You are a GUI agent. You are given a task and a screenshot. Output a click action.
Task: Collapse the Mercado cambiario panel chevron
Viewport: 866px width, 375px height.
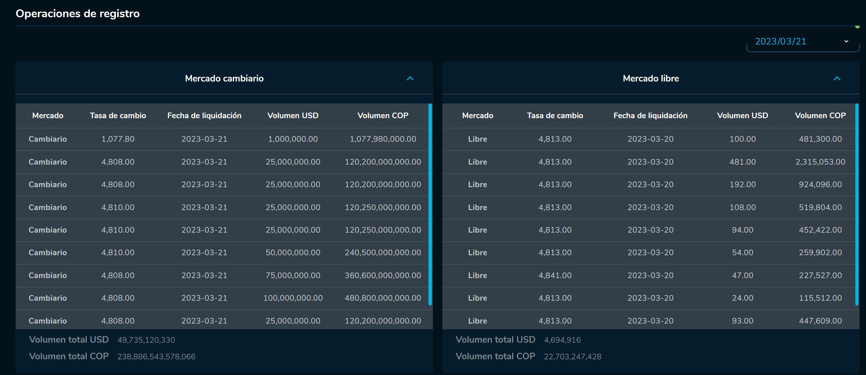tap(410, 79)
